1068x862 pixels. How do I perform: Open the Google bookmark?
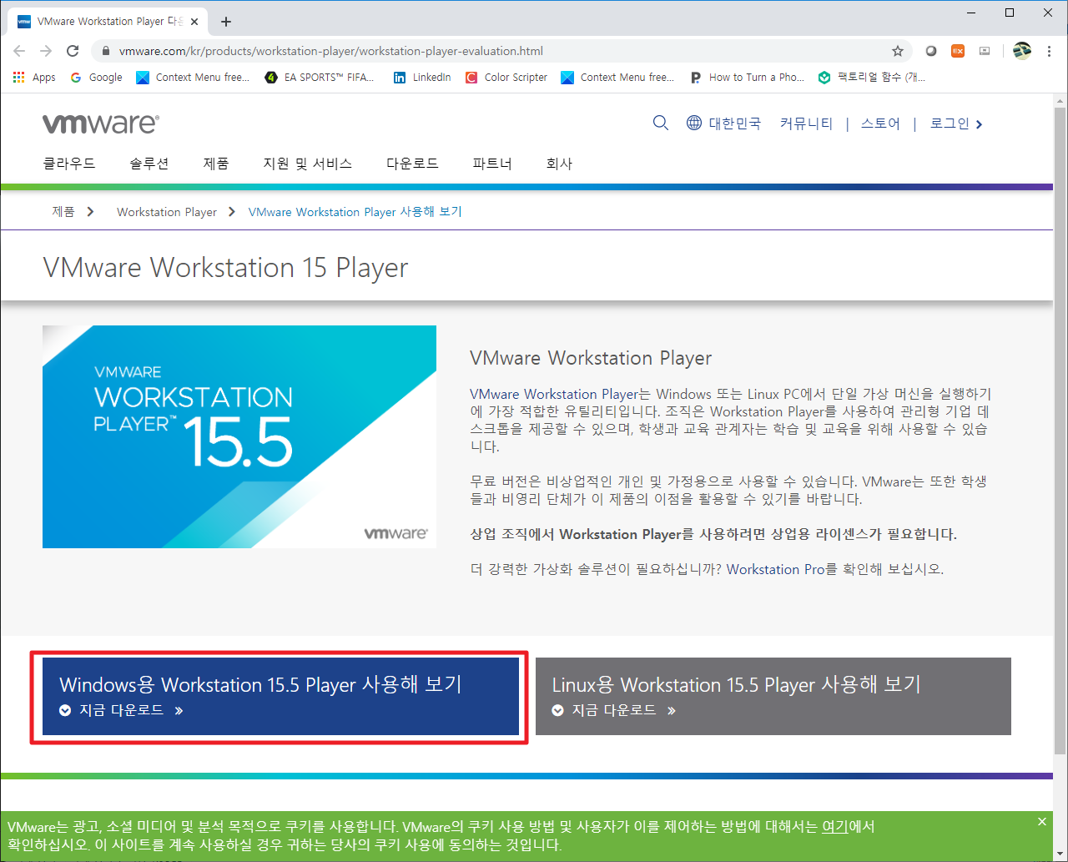pyautogui.click(x=96, y=78)
